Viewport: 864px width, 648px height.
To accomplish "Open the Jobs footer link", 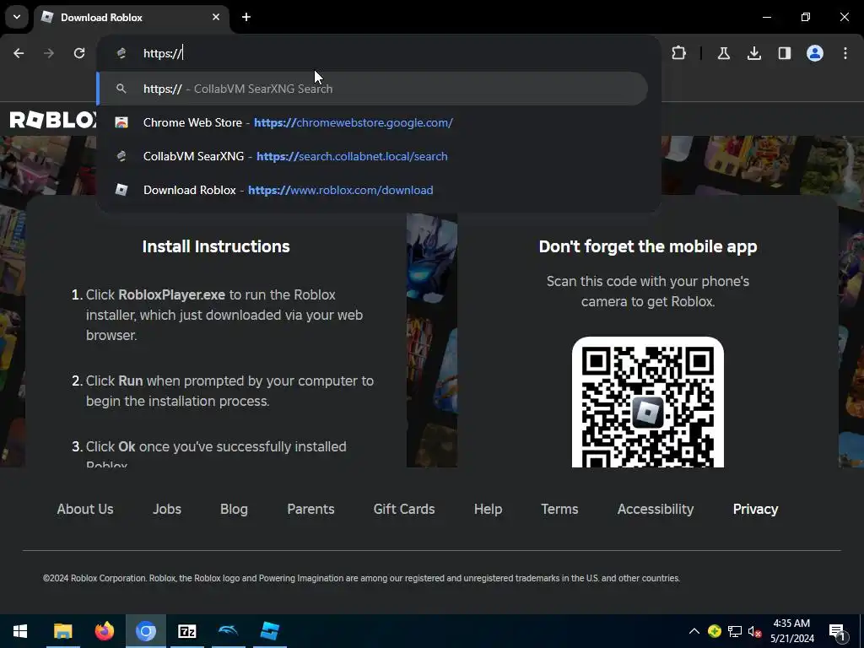I will tap(167, 509).
